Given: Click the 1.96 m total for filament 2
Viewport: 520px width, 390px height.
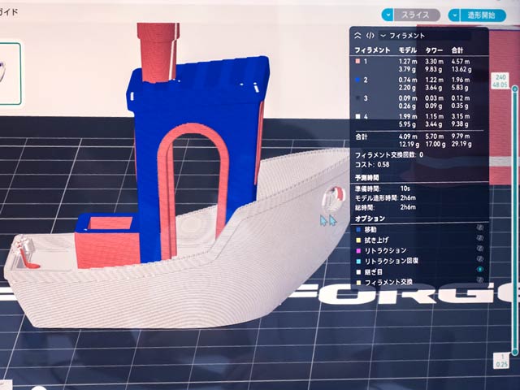Looking at the screenshot, I should click(461, 80).
